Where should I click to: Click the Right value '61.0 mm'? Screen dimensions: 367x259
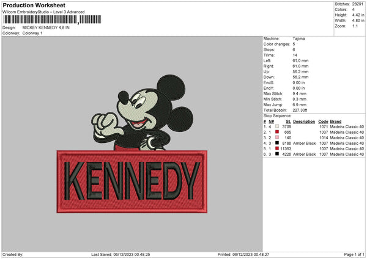300,66
